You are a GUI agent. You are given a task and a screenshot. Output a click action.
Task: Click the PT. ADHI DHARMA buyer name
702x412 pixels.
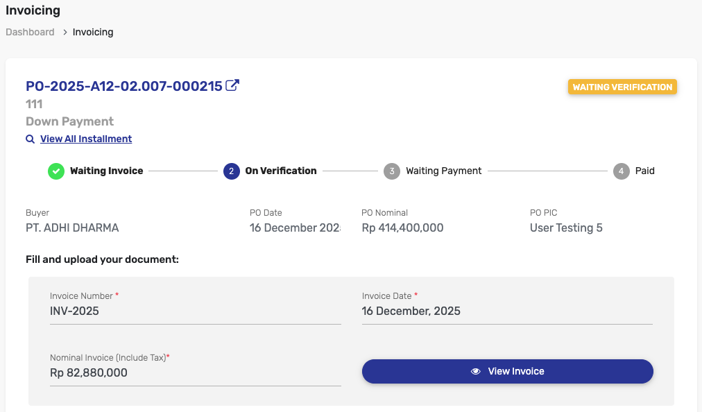pos(72,228)
